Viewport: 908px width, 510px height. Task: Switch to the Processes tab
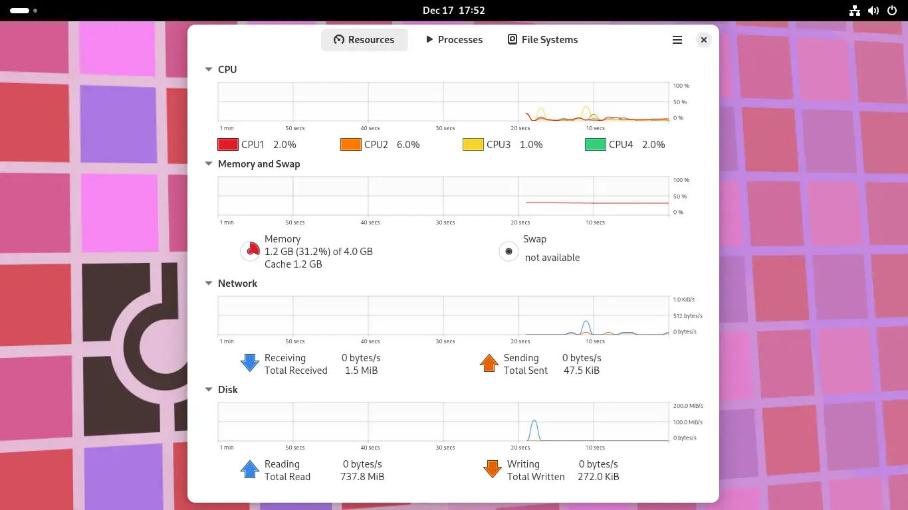(x=454, y=40)
